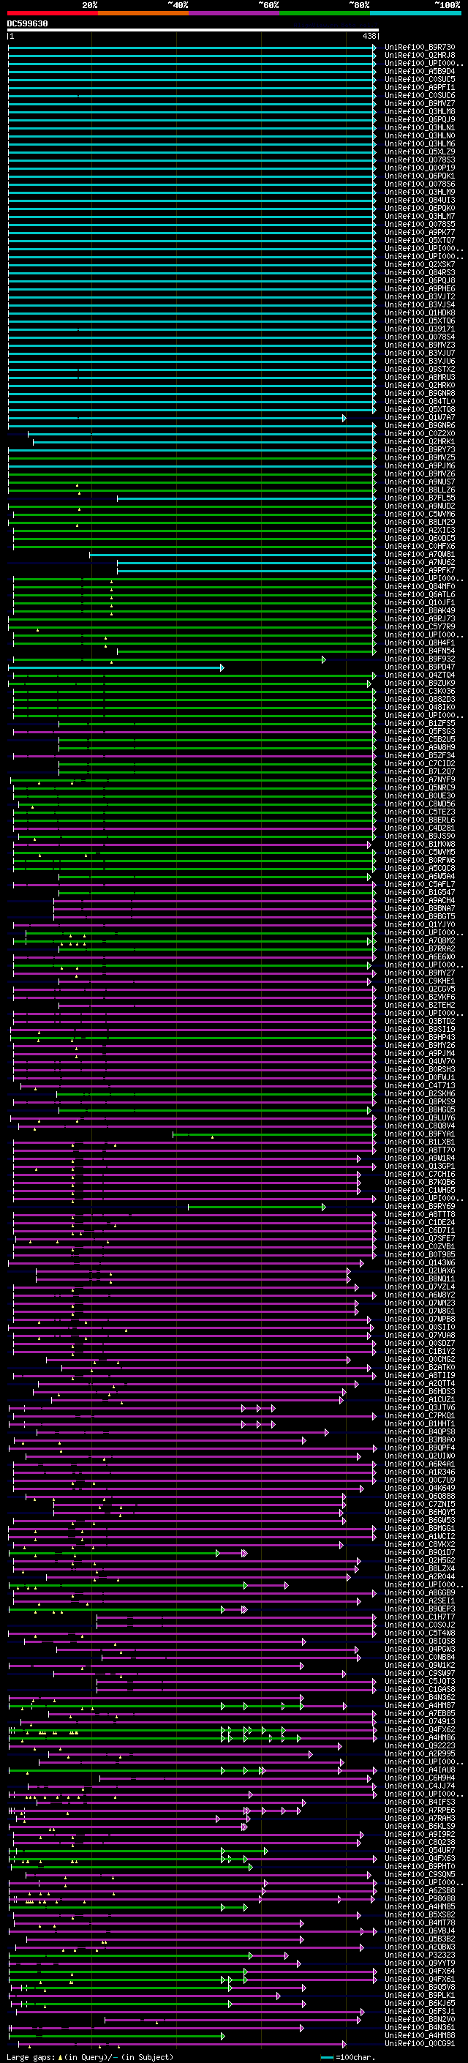
Task: Click hit UniRef100_B3VJT2
Action: coord(420,296)
